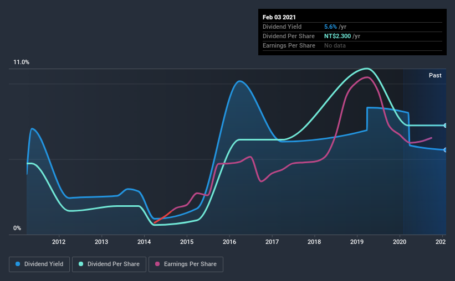This screenshot has height=281, width=455.
Task: Click the 2016 x-axis label
Action: coord(229,242)
